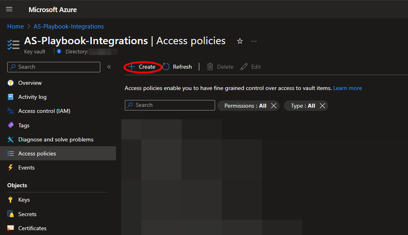Viewport: 408px width, 235px height.
Task: Click the Edit toolbar label
Action: [x=256, y=67]
